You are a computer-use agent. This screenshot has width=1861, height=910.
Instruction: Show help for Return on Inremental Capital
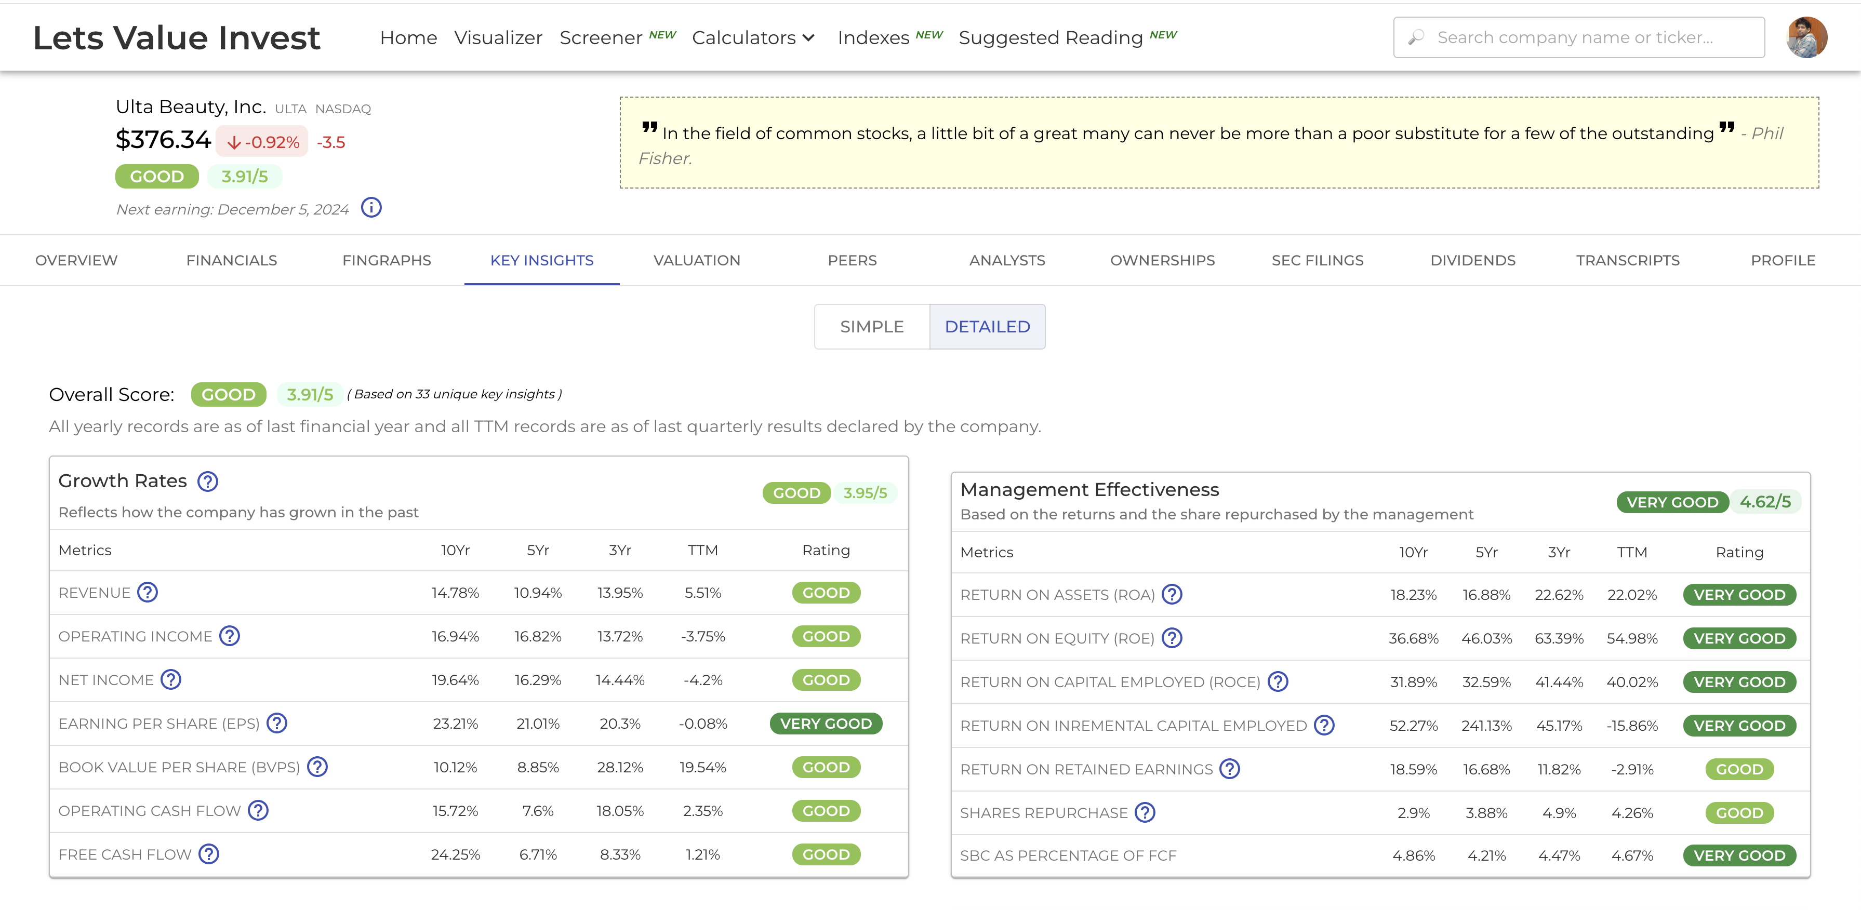(x=1324, y=725)
